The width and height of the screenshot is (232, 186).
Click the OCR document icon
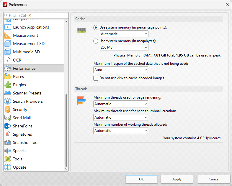8,60
